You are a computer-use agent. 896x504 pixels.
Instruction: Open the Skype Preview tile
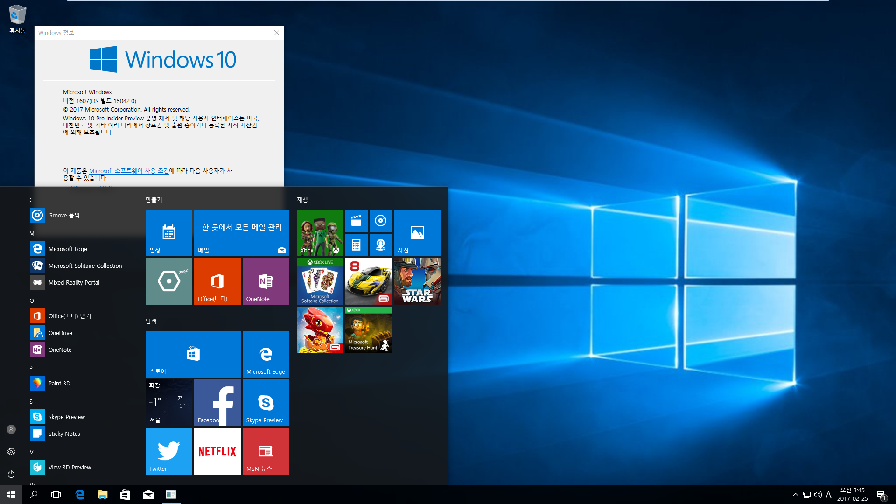tap(266, 403)
